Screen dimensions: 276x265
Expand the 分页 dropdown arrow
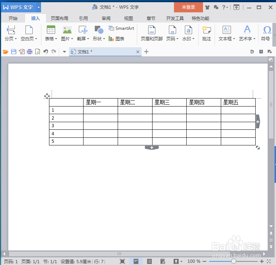point(16,39)
